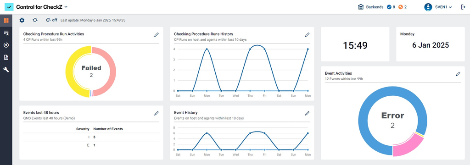Edit the Checking Procedure Run Activities widget

tap(157, 35)
